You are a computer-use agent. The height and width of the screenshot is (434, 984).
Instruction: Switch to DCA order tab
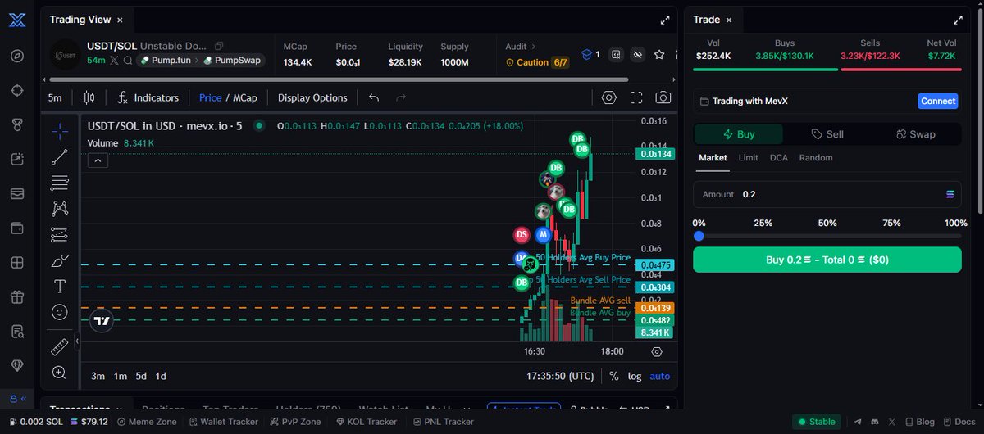779,157
